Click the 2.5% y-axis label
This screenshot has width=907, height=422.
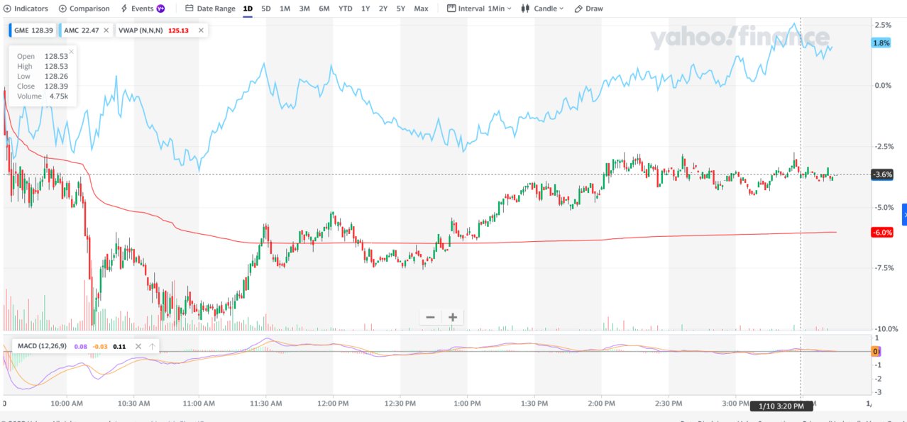point(883,25)
